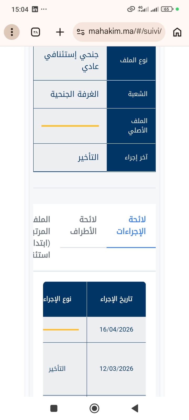Select the 12/03/2026 procedure date cell

tap(116, 369)
